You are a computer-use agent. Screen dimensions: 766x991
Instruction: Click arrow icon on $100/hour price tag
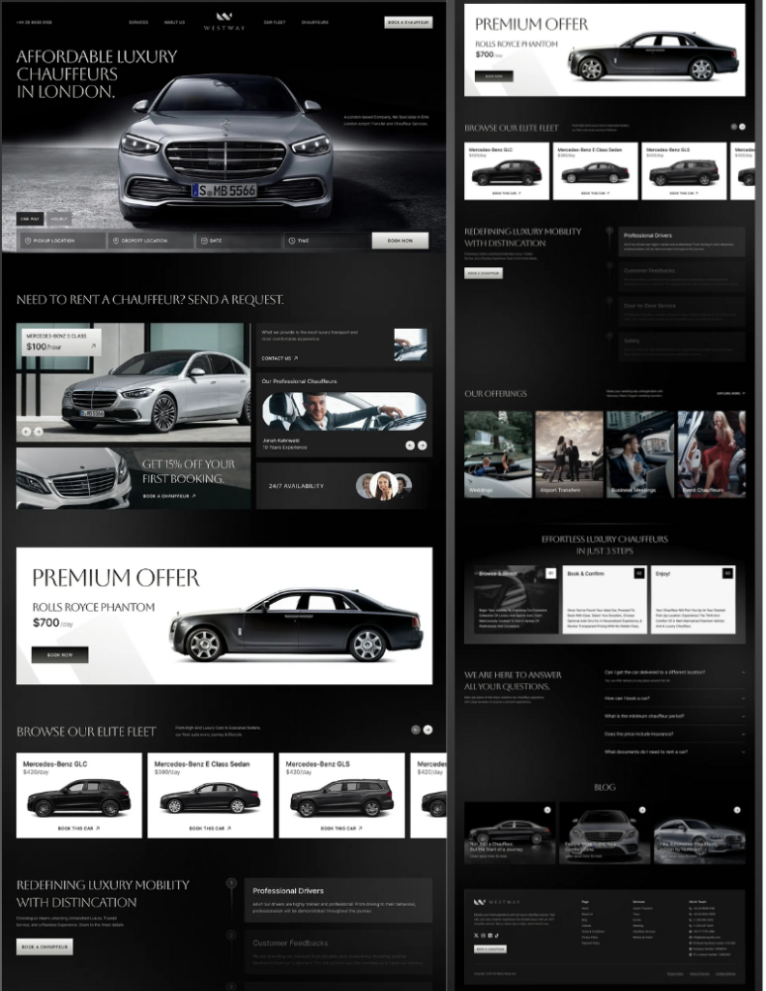[94, 346]
